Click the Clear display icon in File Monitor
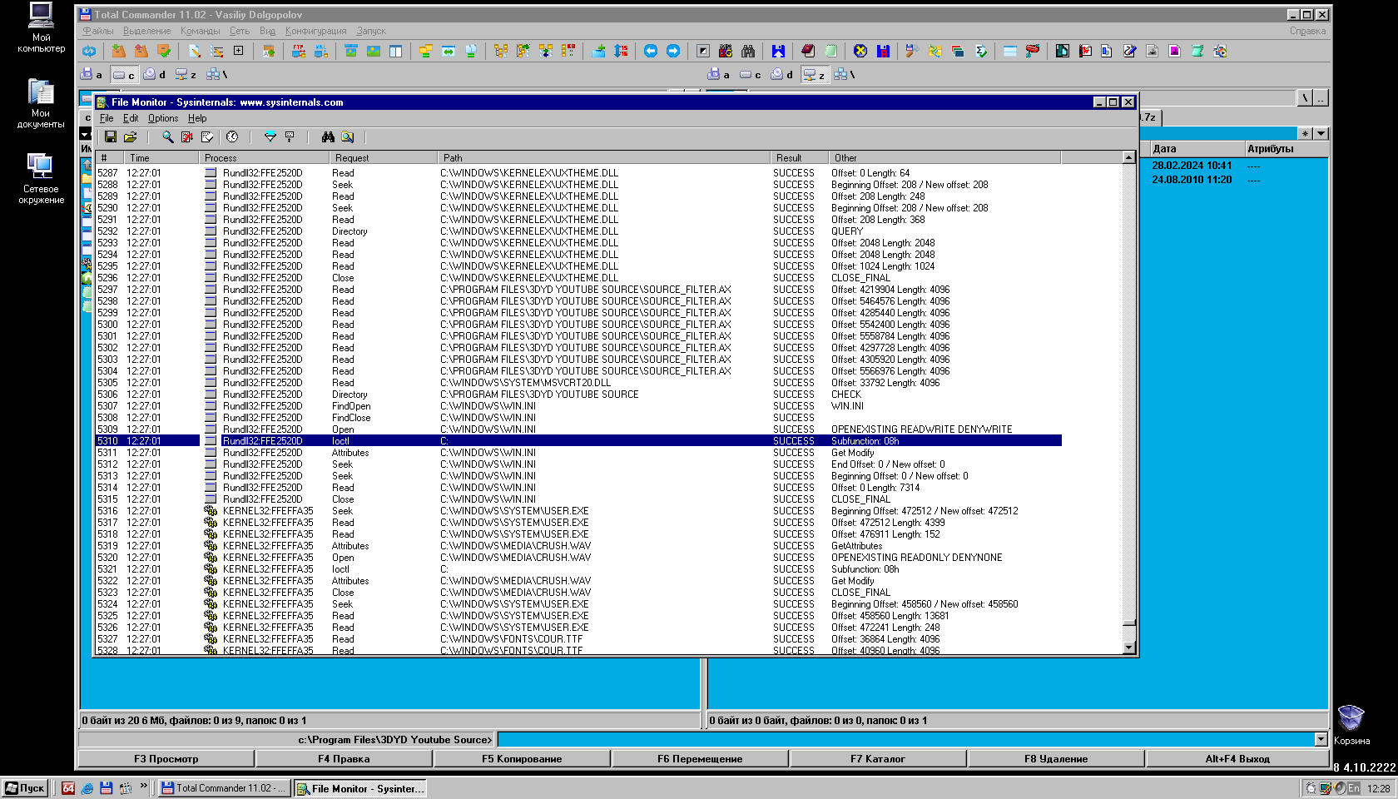1398x799 pixels. coord(207,136)
